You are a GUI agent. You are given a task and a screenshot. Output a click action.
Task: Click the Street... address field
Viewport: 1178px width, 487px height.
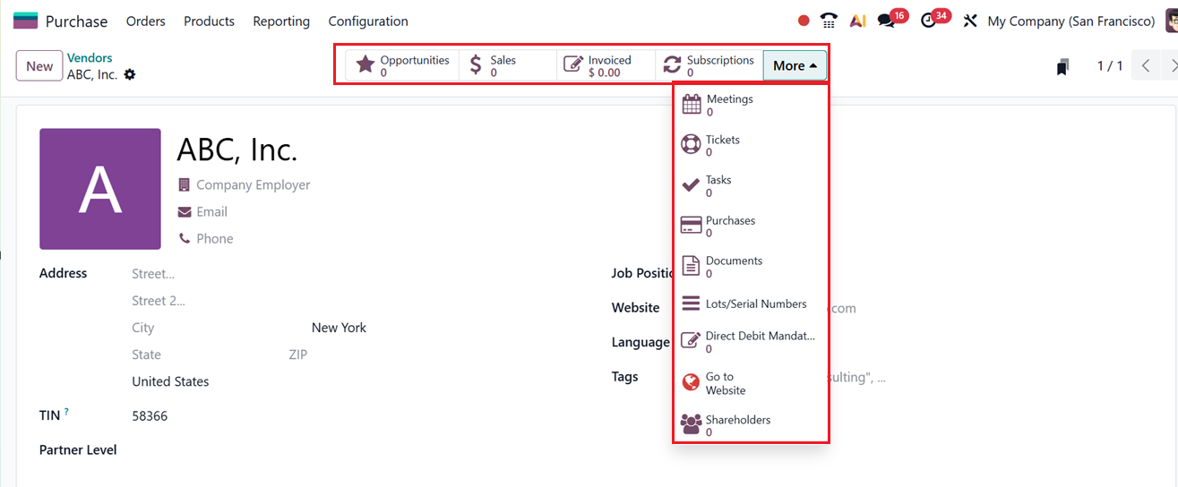point(153,274)
